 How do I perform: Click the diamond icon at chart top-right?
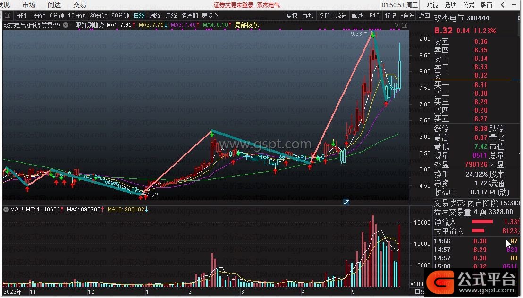(x=396, y=25)
